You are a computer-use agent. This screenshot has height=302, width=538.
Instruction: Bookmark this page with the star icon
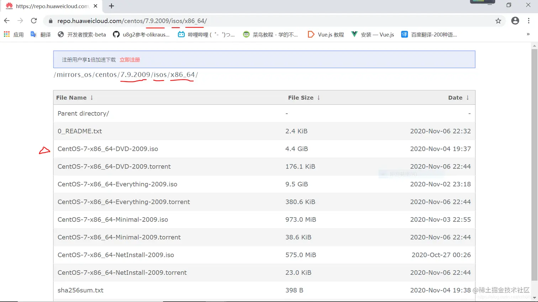498,21
